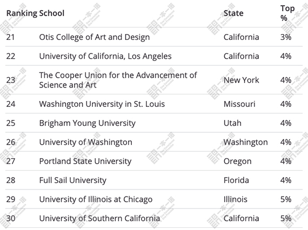
Task: Open Full Sail University entry
Action: point(73,180)
